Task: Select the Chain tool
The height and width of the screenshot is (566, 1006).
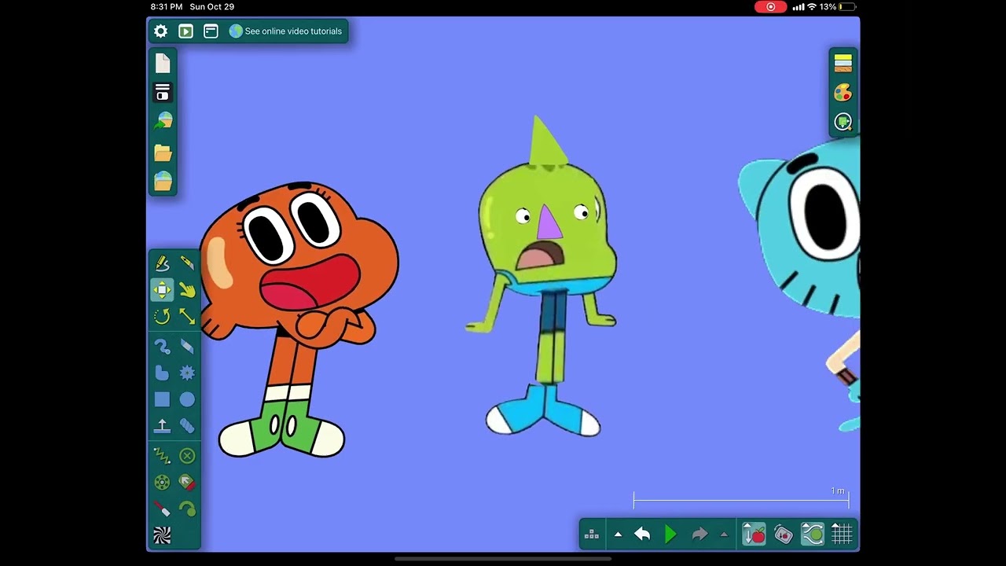Action: [x=187, y=426]
